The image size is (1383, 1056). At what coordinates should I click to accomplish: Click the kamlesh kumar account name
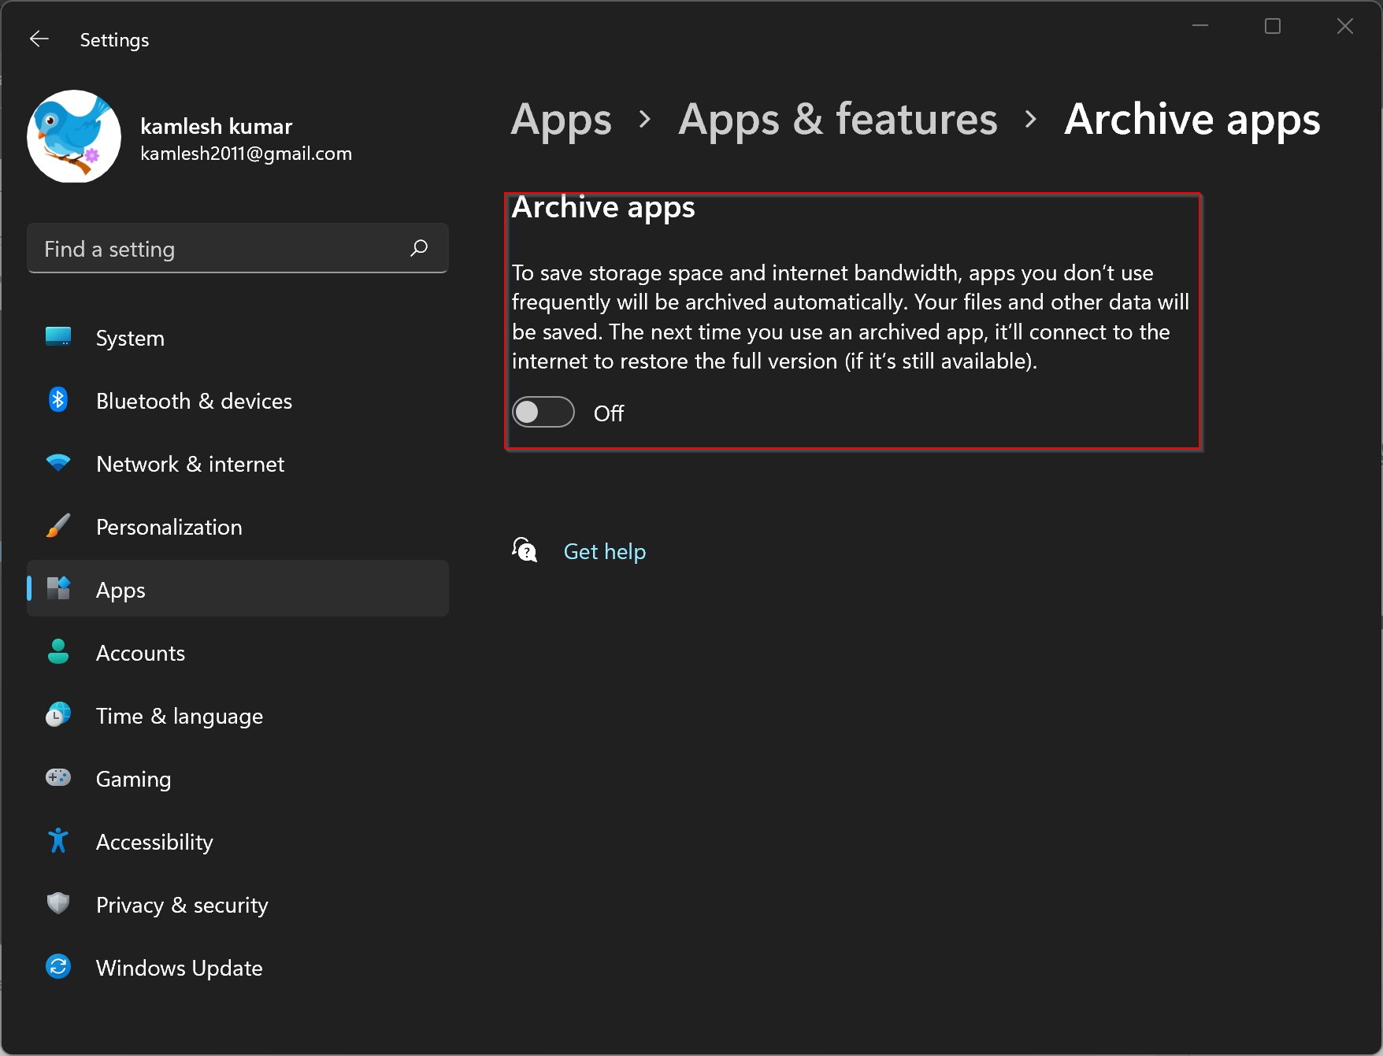(x=217, y=126)
